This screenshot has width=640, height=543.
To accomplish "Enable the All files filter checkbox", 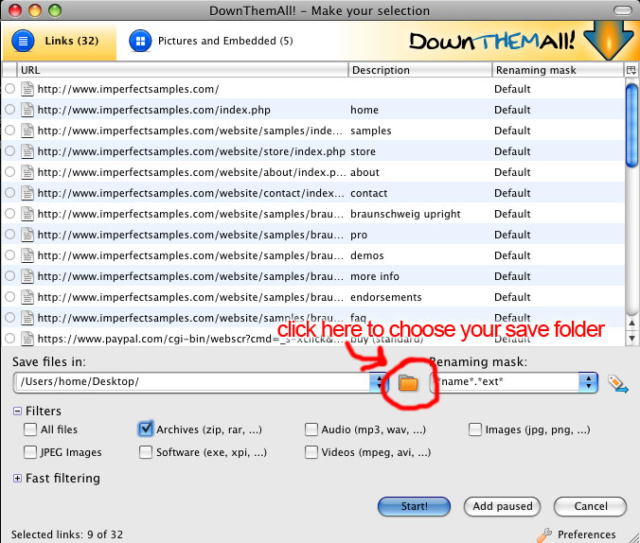I will pos(30,429).
